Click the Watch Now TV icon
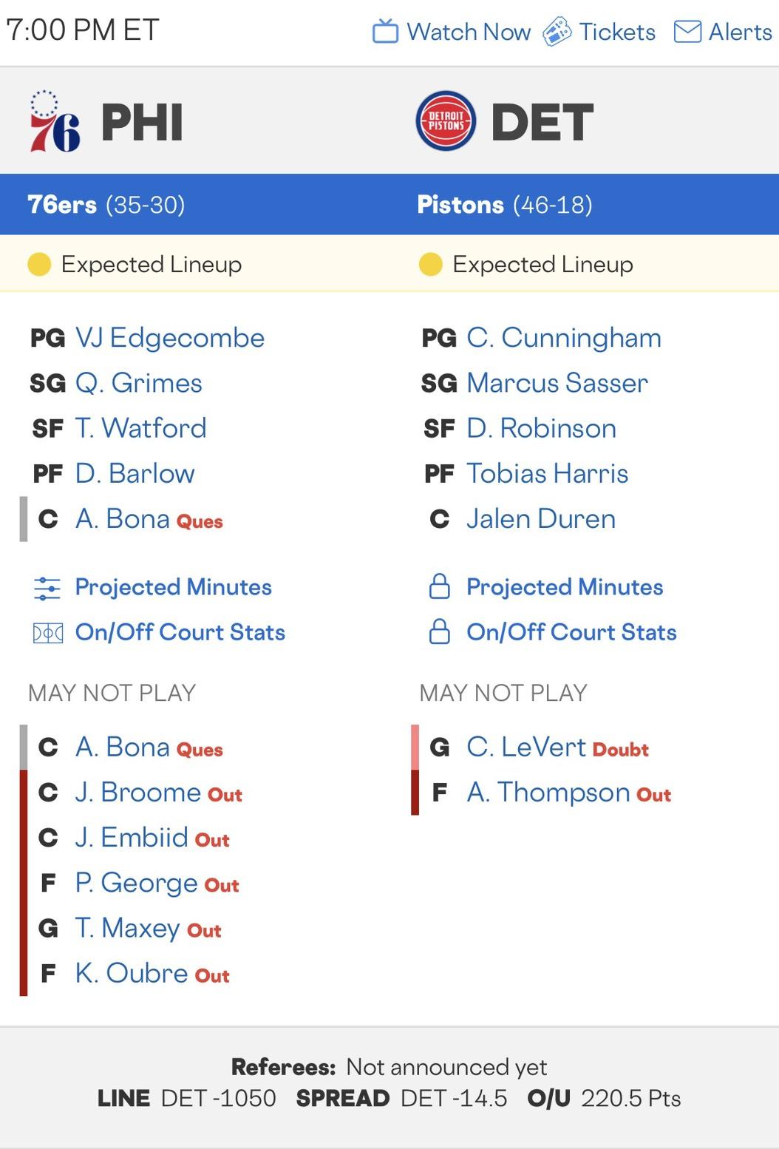This screenshot has width=779, height=1149. 385,32
